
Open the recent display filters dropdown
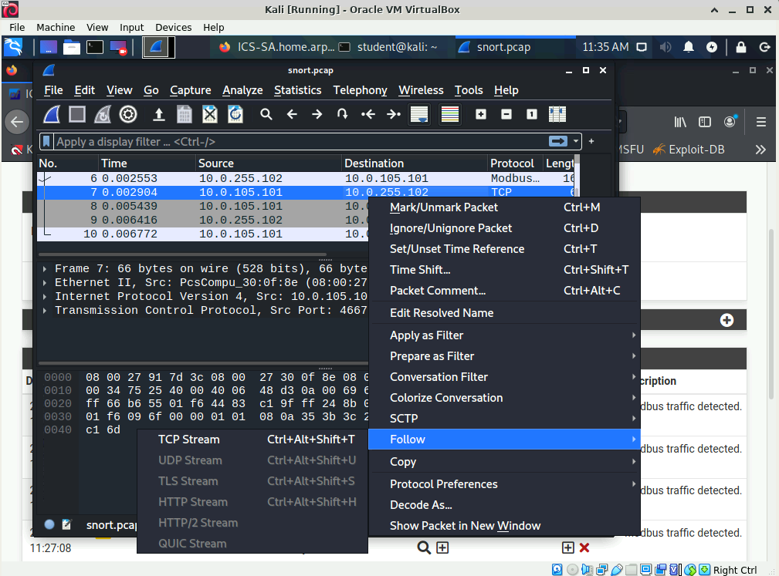(576, 141)
